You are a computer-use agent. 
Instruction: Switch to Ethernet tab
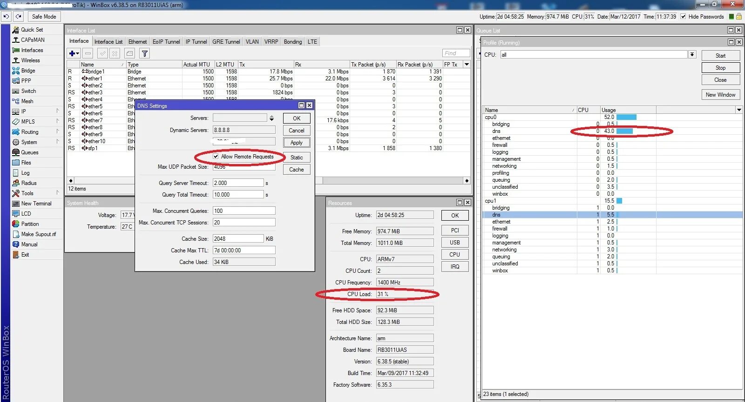[137, 41]
